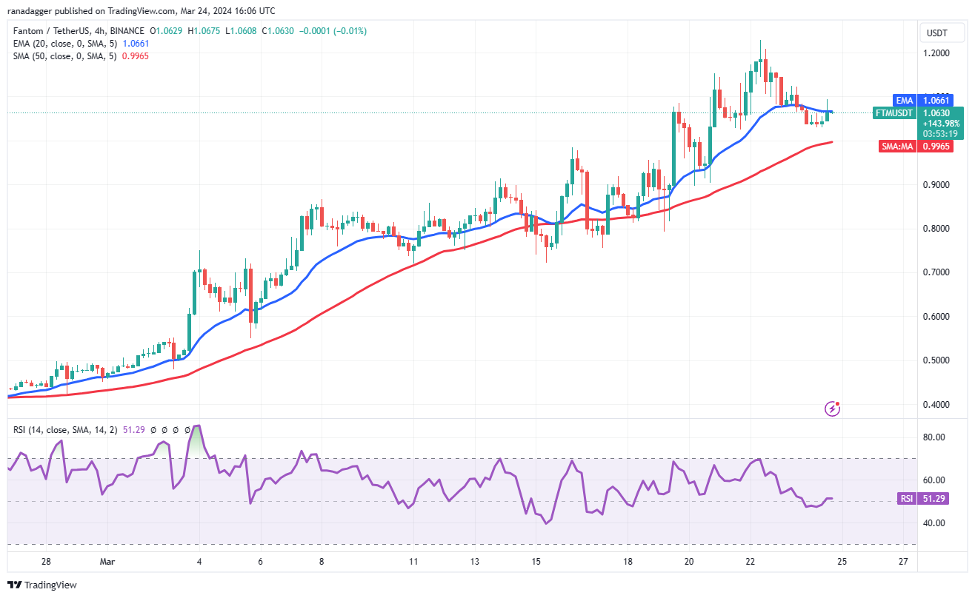This screenshot has width=975, height=598.
Task: Click the purple lightning bolt icon
Action: pyautogui.click(x=833, y=408)
